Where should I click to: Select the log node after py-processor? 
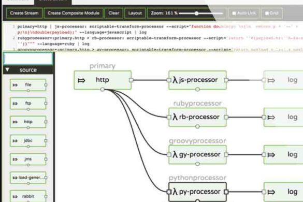pyautogui.click(x=283, y=192)
